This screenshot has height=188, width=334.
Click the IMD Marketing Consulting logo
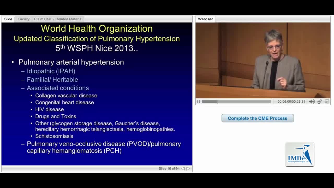pos(300,154)
